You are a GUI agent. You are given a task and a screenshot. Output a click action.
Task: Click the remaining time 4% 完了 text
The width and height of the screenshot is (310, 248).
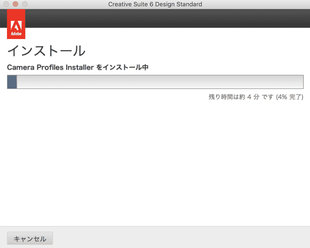pyautogui.click(x=256, y=97)
